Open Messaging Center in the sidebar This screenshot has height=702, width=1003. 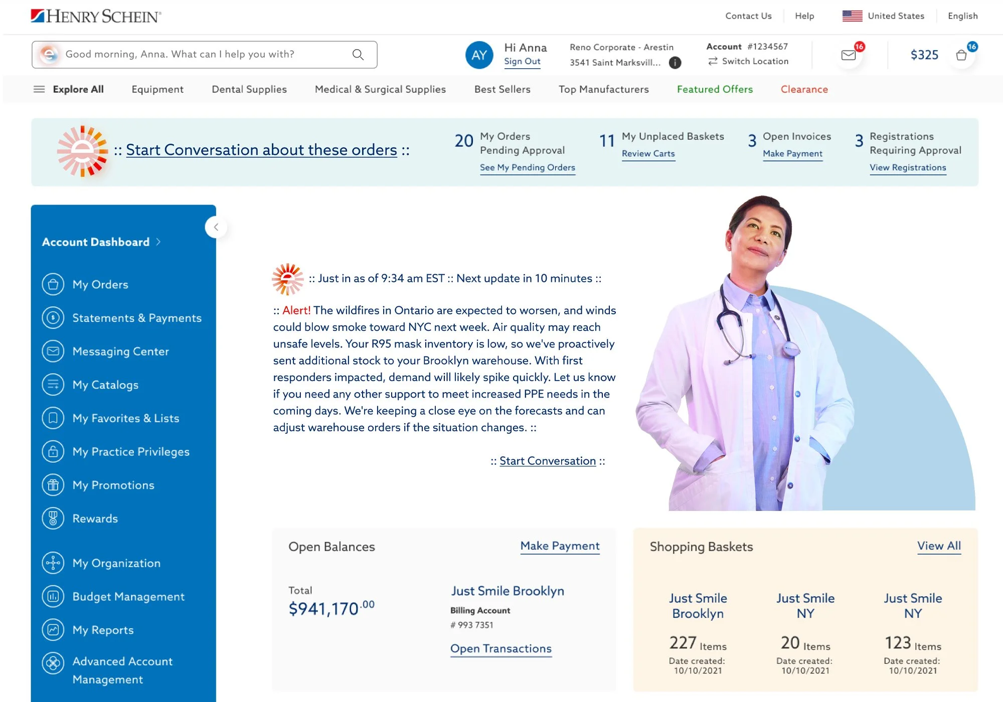pos(120,352)
